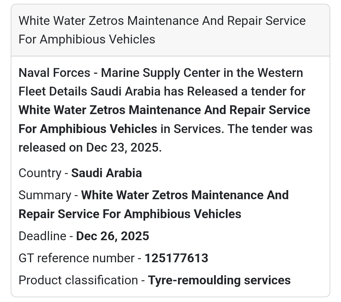Click the release date Dec 23, 2025

tap(124, 148)
